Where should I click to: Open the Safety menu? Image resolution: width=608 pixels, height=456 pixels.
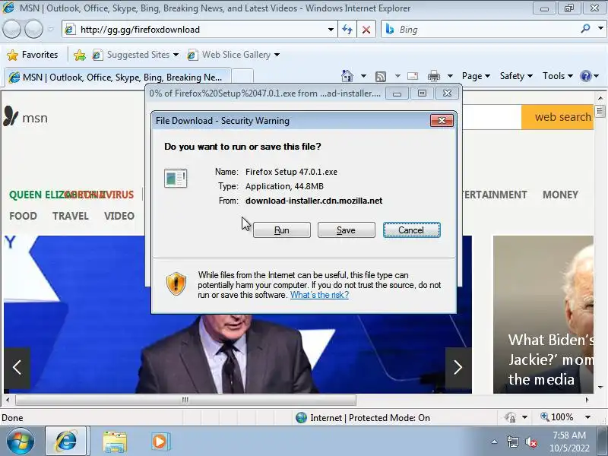coord(516,76)
